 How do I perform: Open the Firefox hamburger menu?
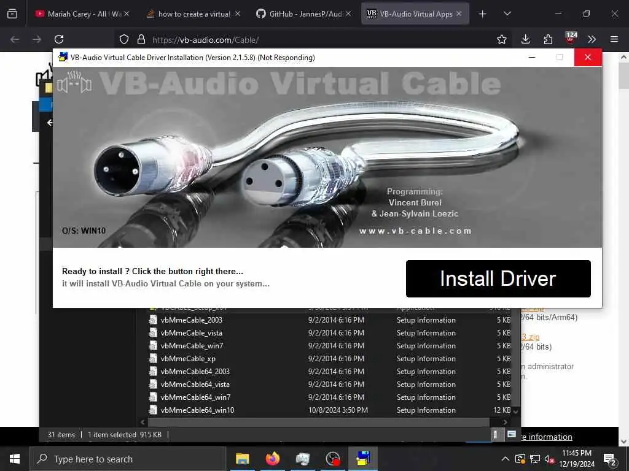point(614,39)
